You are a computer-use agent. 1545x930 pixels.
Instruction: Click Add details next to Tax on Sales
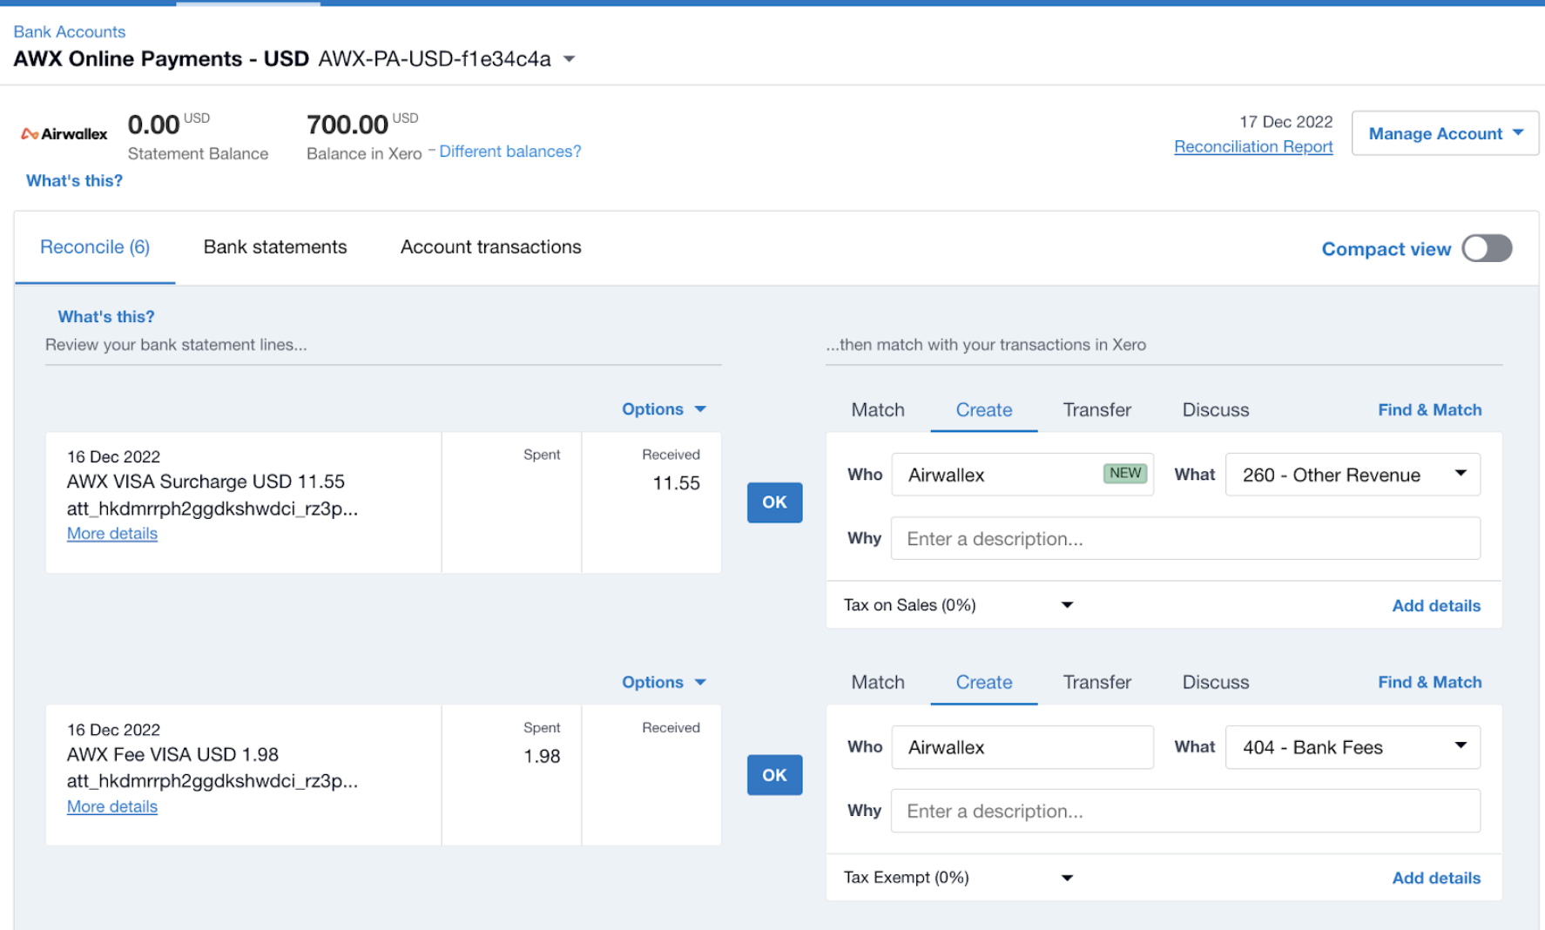pyautogui.click(x=1436, y=606)
